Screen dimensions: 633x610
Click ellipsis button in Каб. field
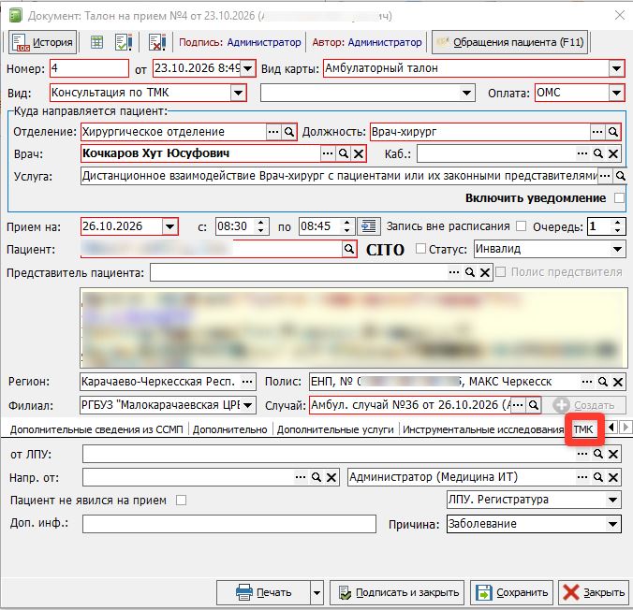click(582, 153)
